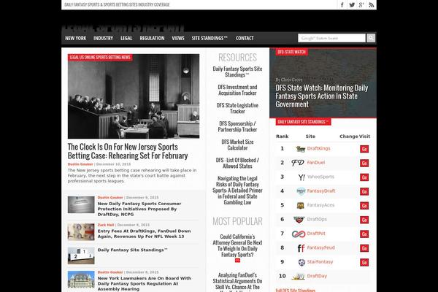Open DFS Market Size Calculator link
Image resolution: width=438 pixels, height=292 pixels.
[237, 145]
